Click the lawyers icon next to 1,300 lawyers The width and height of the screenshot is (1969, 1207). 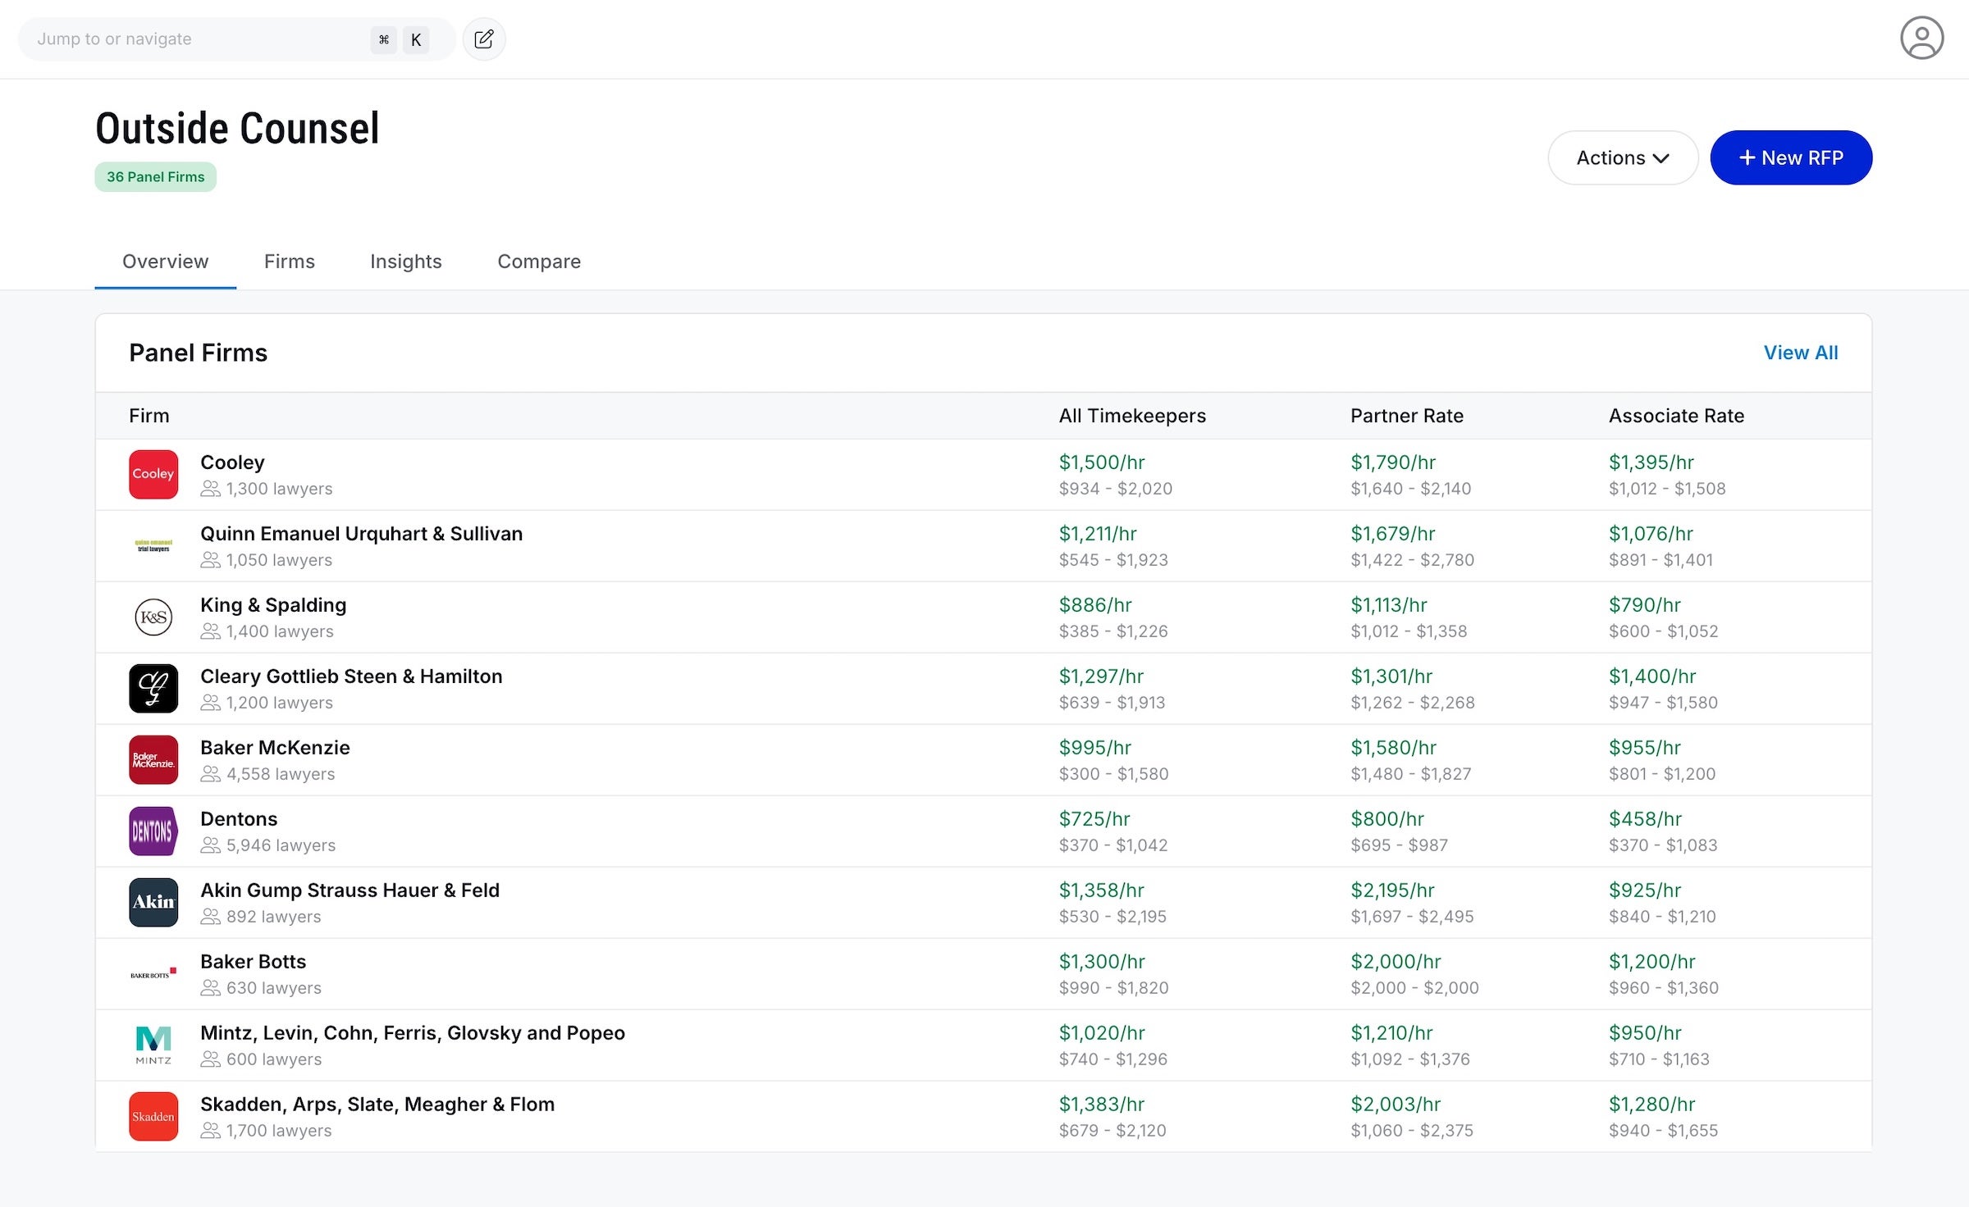(x=211, y=489)
